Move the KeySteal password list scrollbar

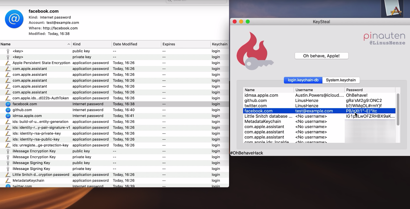click(x=398, y=109)
